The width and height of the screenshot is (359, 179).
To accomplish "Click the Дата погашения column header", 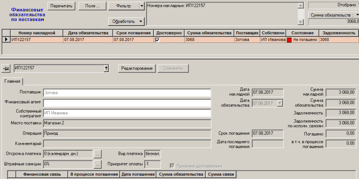I will (x=138, y=175).
